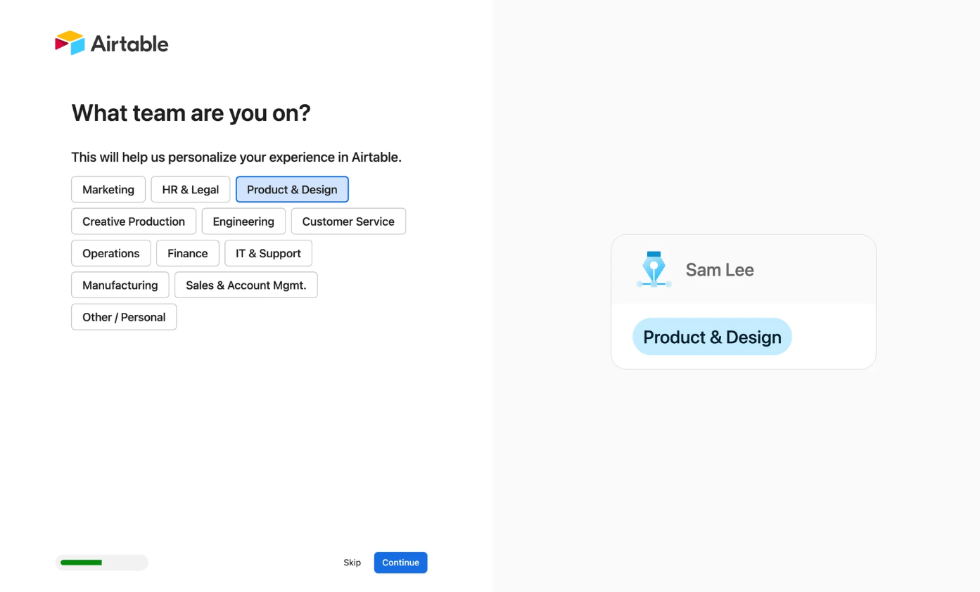
Task: Click the Sam Lee name in preview card
Action: 720,270
